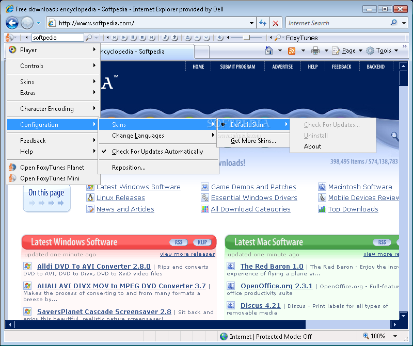
Task: Select Open FoxyTunes Mini
Action: [x=53, y=178]
